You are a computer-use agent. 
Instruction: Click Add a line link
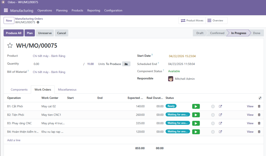[14, 140]
